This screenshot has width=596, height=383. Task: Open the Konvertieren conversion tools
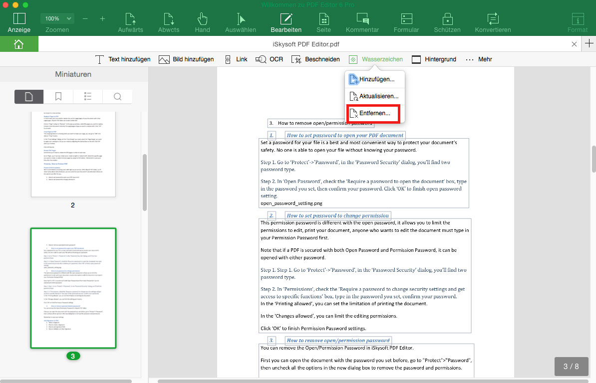coord(493,23)
